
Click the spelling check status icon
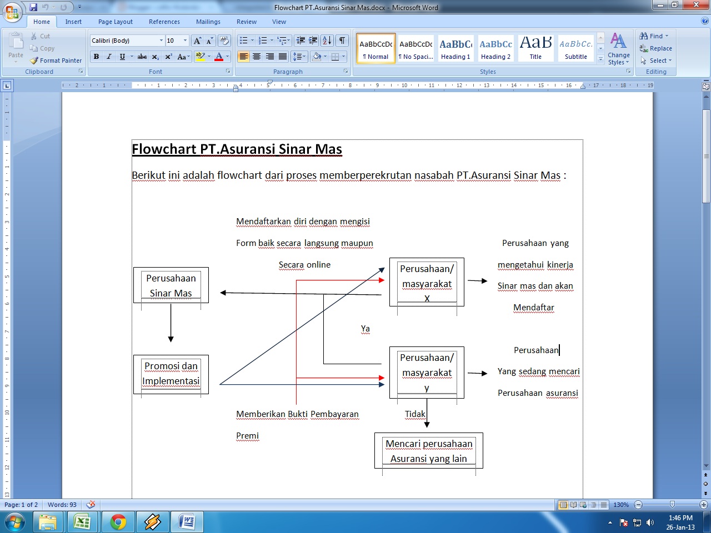pyautogui.click(x=91, y=505)
